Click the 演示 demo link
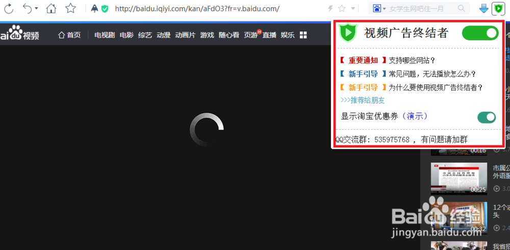Image resolution: width=510 pixels, height=250 pixels. click(414, 116)
